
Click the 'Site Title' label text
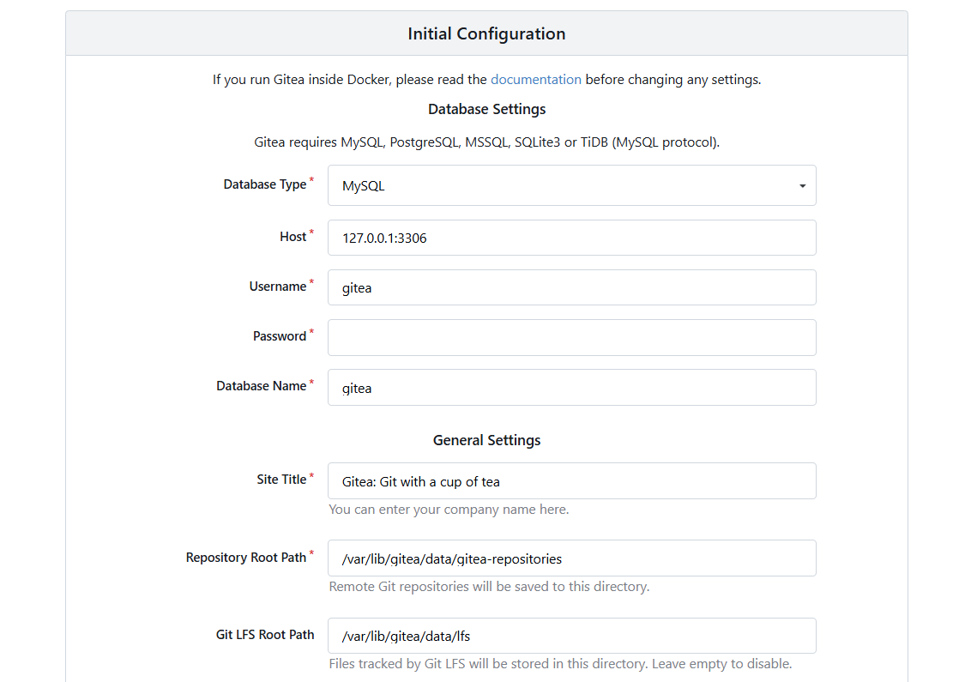(280, 480)
